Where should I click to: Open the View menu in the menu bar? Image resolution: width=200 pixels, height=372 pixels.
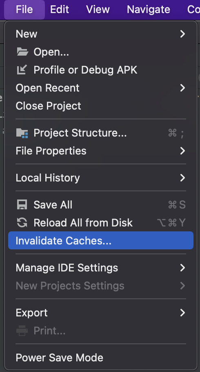98,9
